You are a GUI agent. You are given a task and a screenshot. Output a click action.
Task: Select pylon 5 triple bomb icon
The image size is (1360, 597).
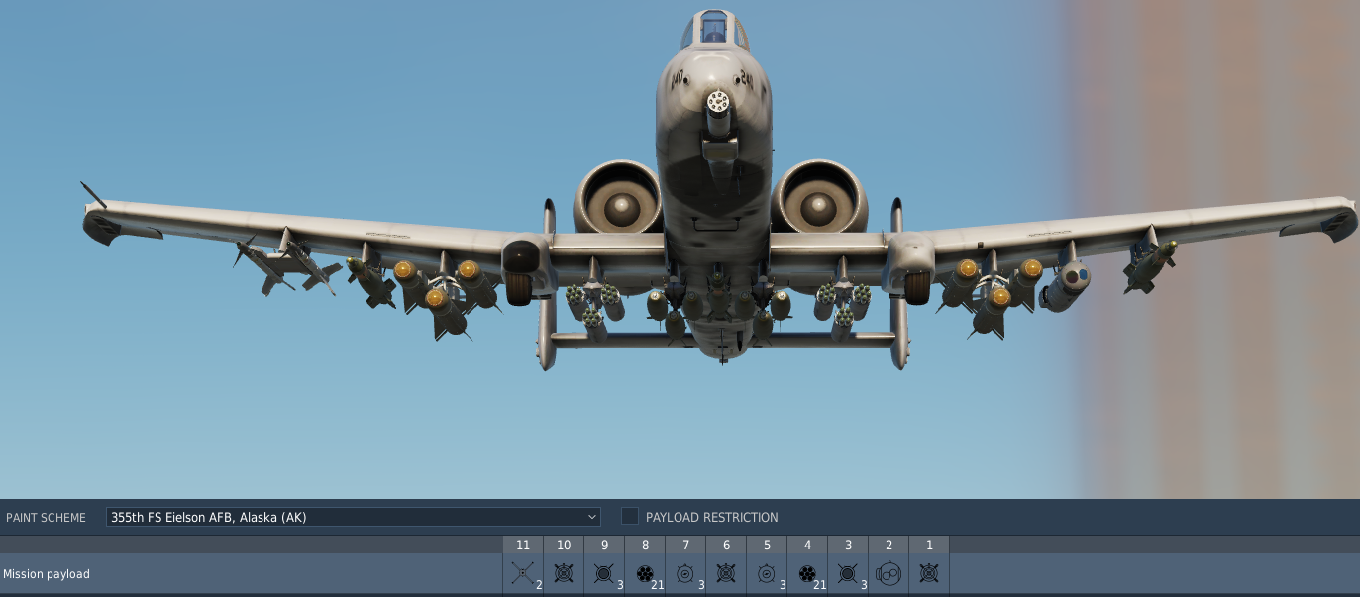pyautogui.click(x=767, y=573)
